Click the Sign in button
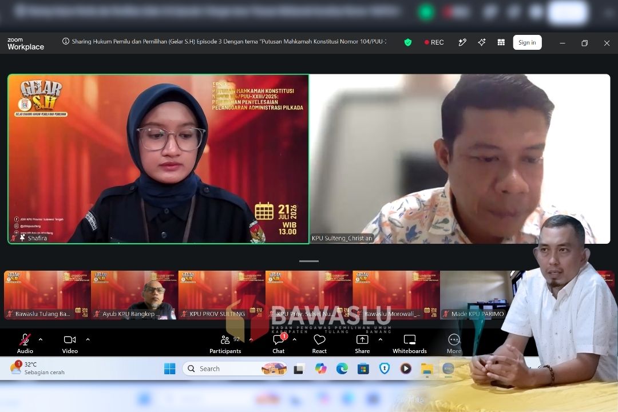This screenshot has height=412, width=618. click(x=528, y=42)
